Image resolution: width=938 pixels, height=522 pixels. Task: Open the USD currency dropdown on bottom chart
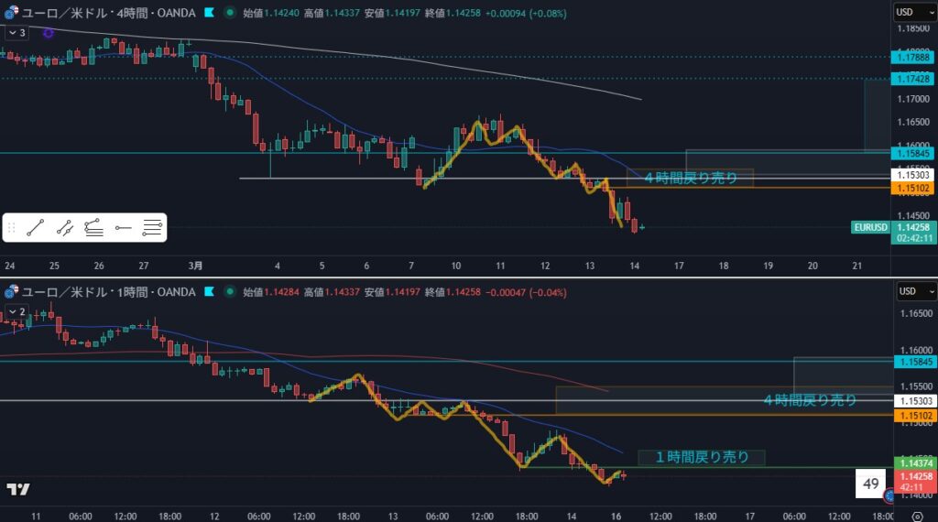[908, 291]
